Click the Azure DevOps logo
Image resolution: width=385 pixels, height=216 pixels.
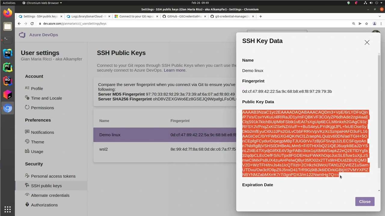(x=22, y=35)
